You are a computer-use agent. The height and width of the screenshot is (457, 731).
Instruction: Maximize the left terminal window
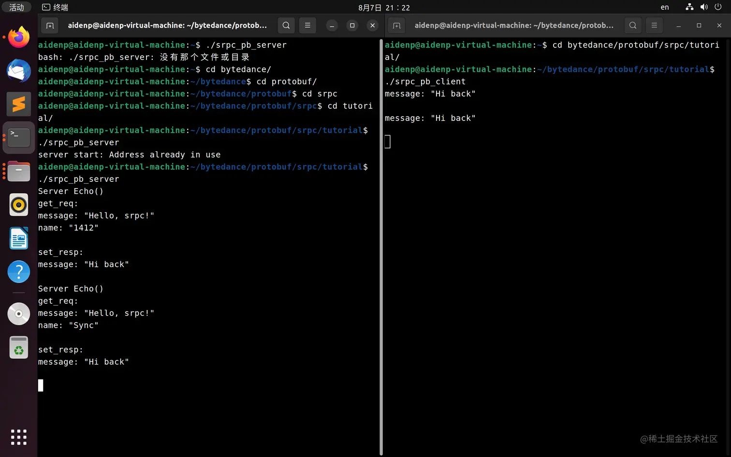[352, 25]
